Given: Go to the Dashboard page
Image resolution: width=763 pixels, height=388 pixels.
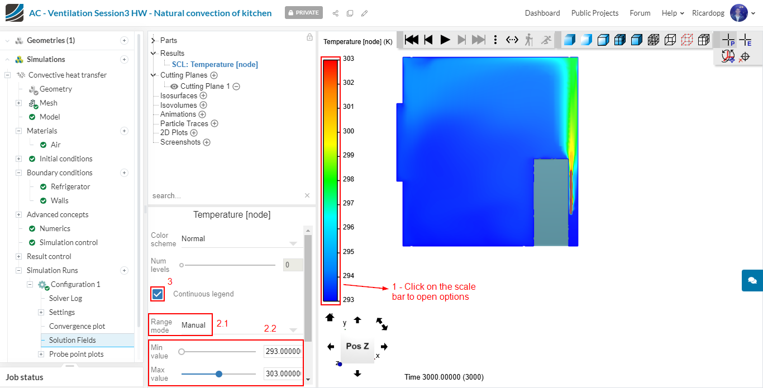Looking at the screenshot, I should coord(542,13).
